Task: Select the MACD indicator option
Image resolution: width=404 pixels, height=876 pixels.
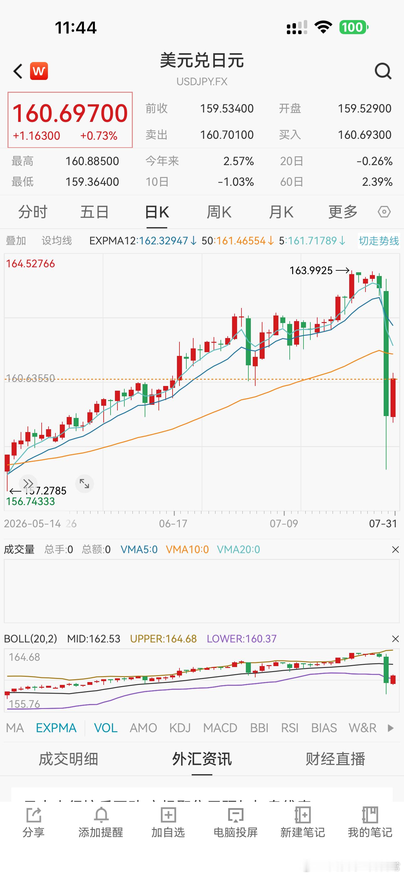Action: click(x=220, y=728)
